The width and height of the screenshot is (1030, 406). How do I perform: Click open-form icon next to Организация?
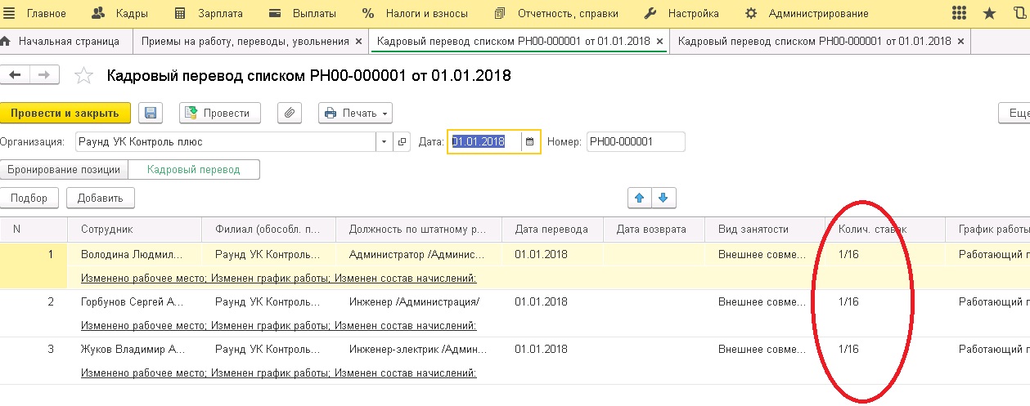402,141
